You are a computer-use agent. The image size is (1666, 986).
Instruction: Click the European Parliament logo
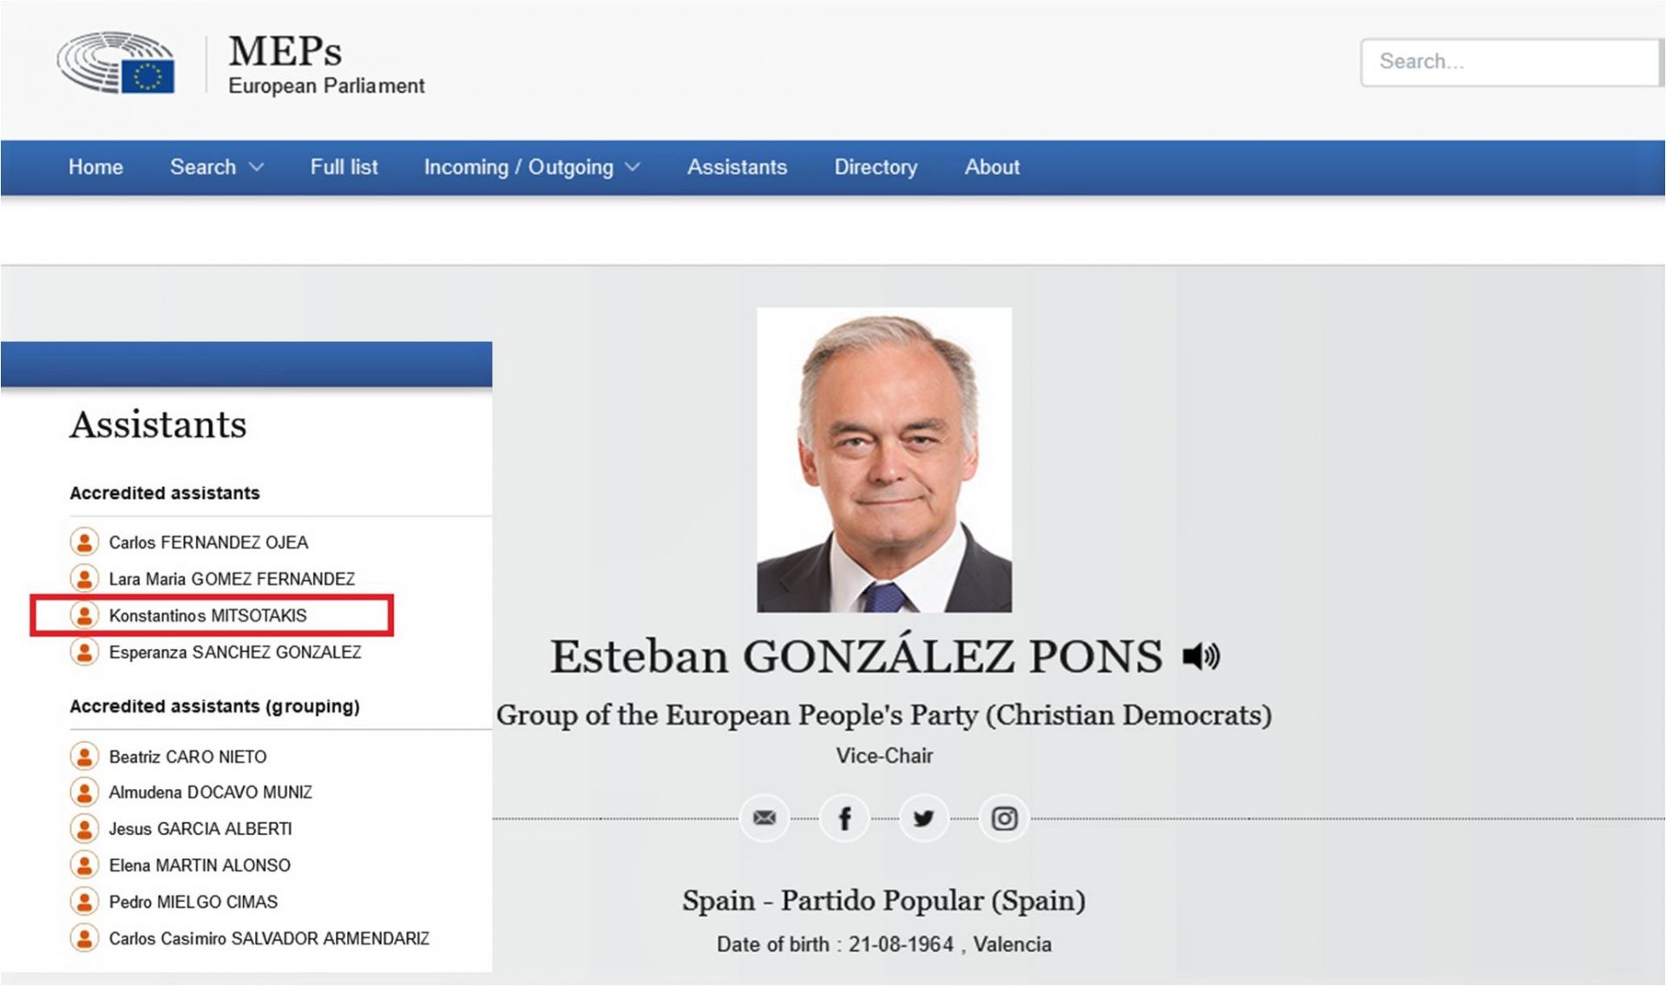click(116, 62)
